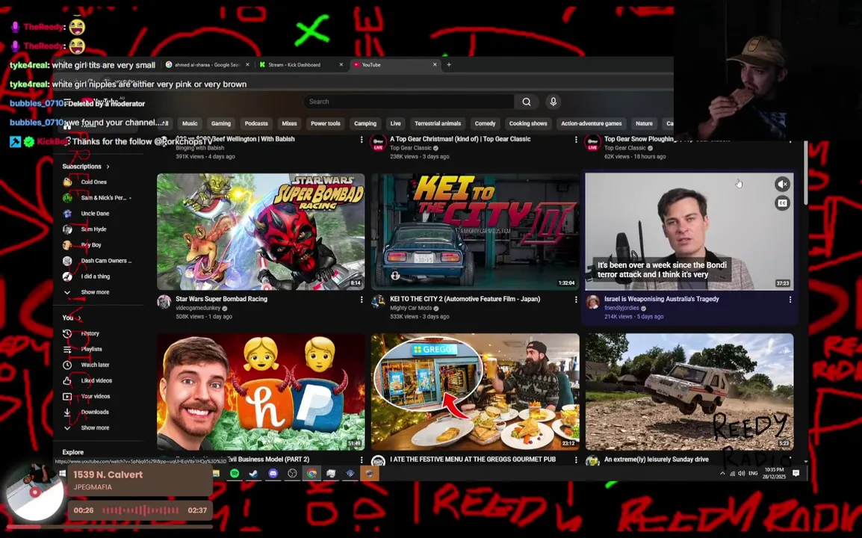Open the Windows notification center icon
Viewport: 862px width, 538px height.
pyautogui.click(x=796, y=473)
